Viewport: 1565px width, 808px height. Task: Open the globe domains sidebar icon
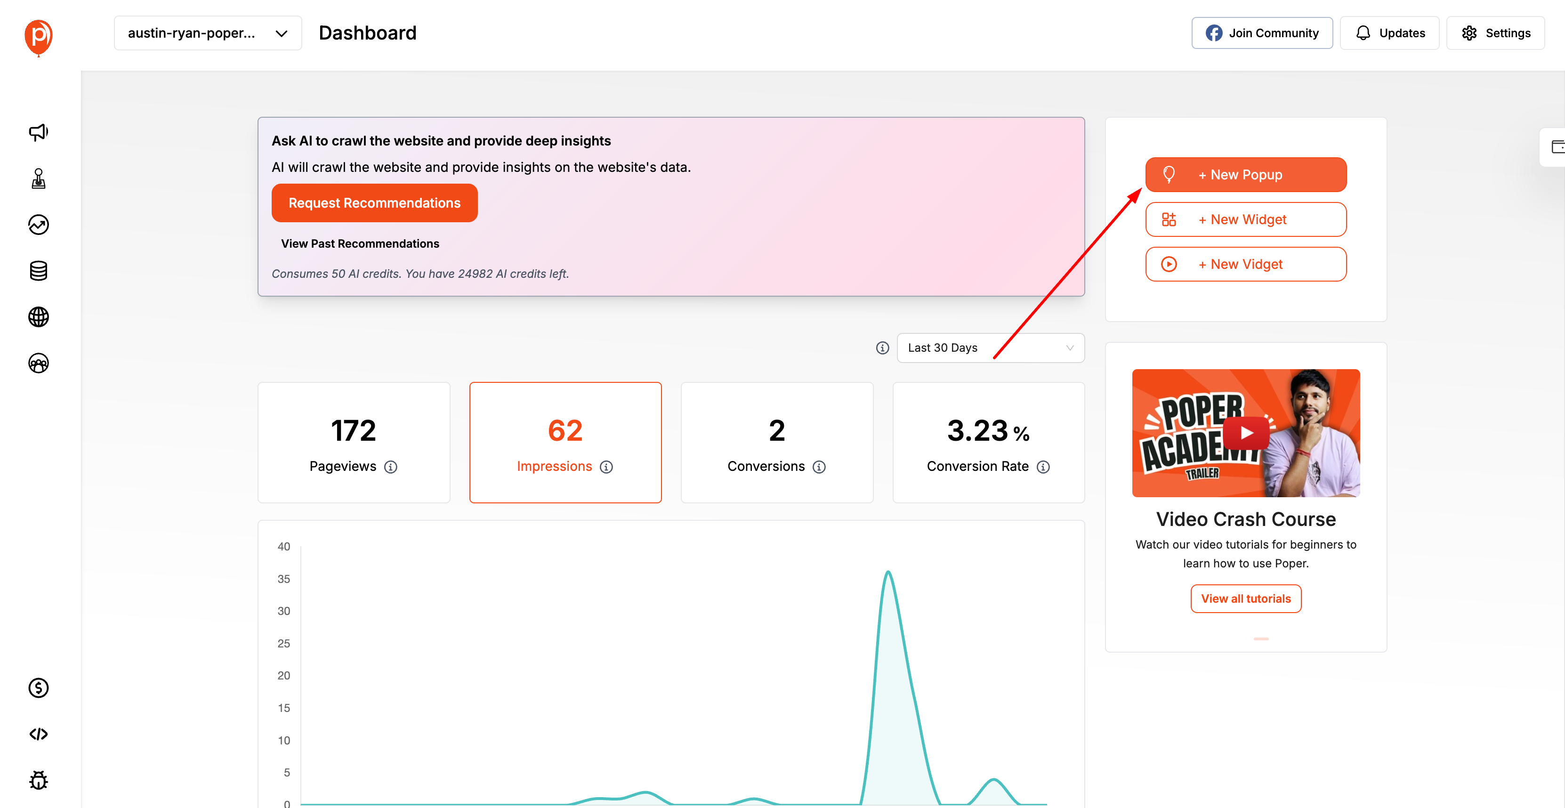[38, 317]
